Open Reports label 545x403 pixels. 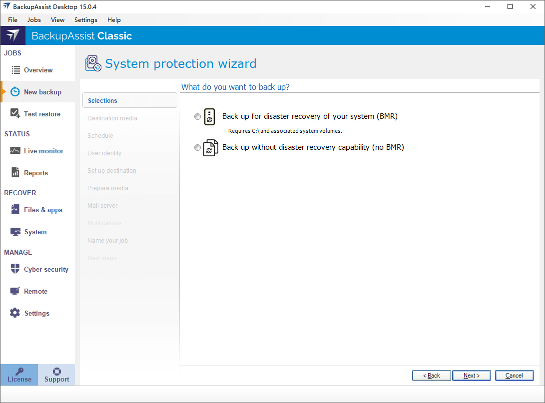tap(36, 173)
